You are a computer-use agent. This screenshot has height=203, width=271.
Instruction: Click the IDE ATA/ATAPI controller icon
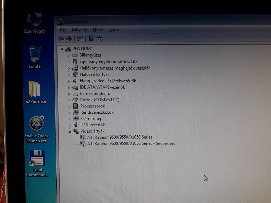tap(75, 87)
